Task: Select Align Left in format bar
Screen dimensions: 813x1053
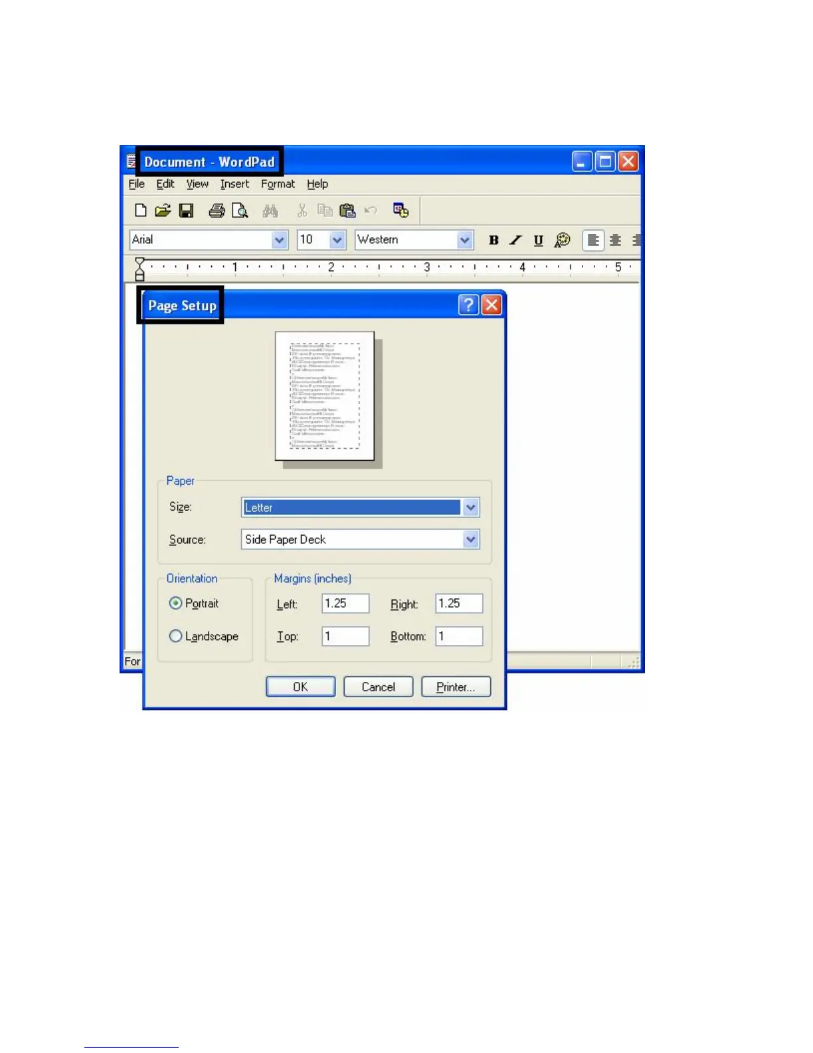Action: (x=593, y=240)
